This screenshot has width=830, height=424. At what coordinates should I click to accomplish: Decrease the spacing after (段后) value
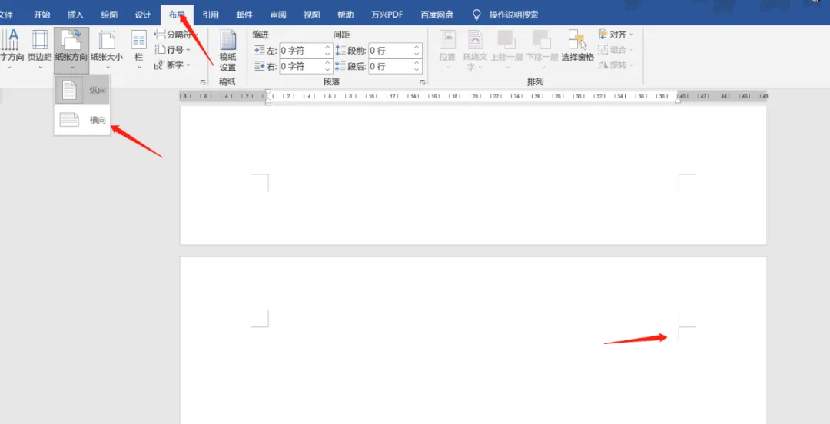pyautogui.click(x=417, y=70)
